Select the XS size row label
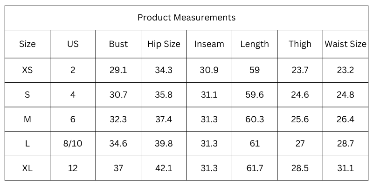The height and width of the screenshot is (186, 373). (x=27, y=70)
